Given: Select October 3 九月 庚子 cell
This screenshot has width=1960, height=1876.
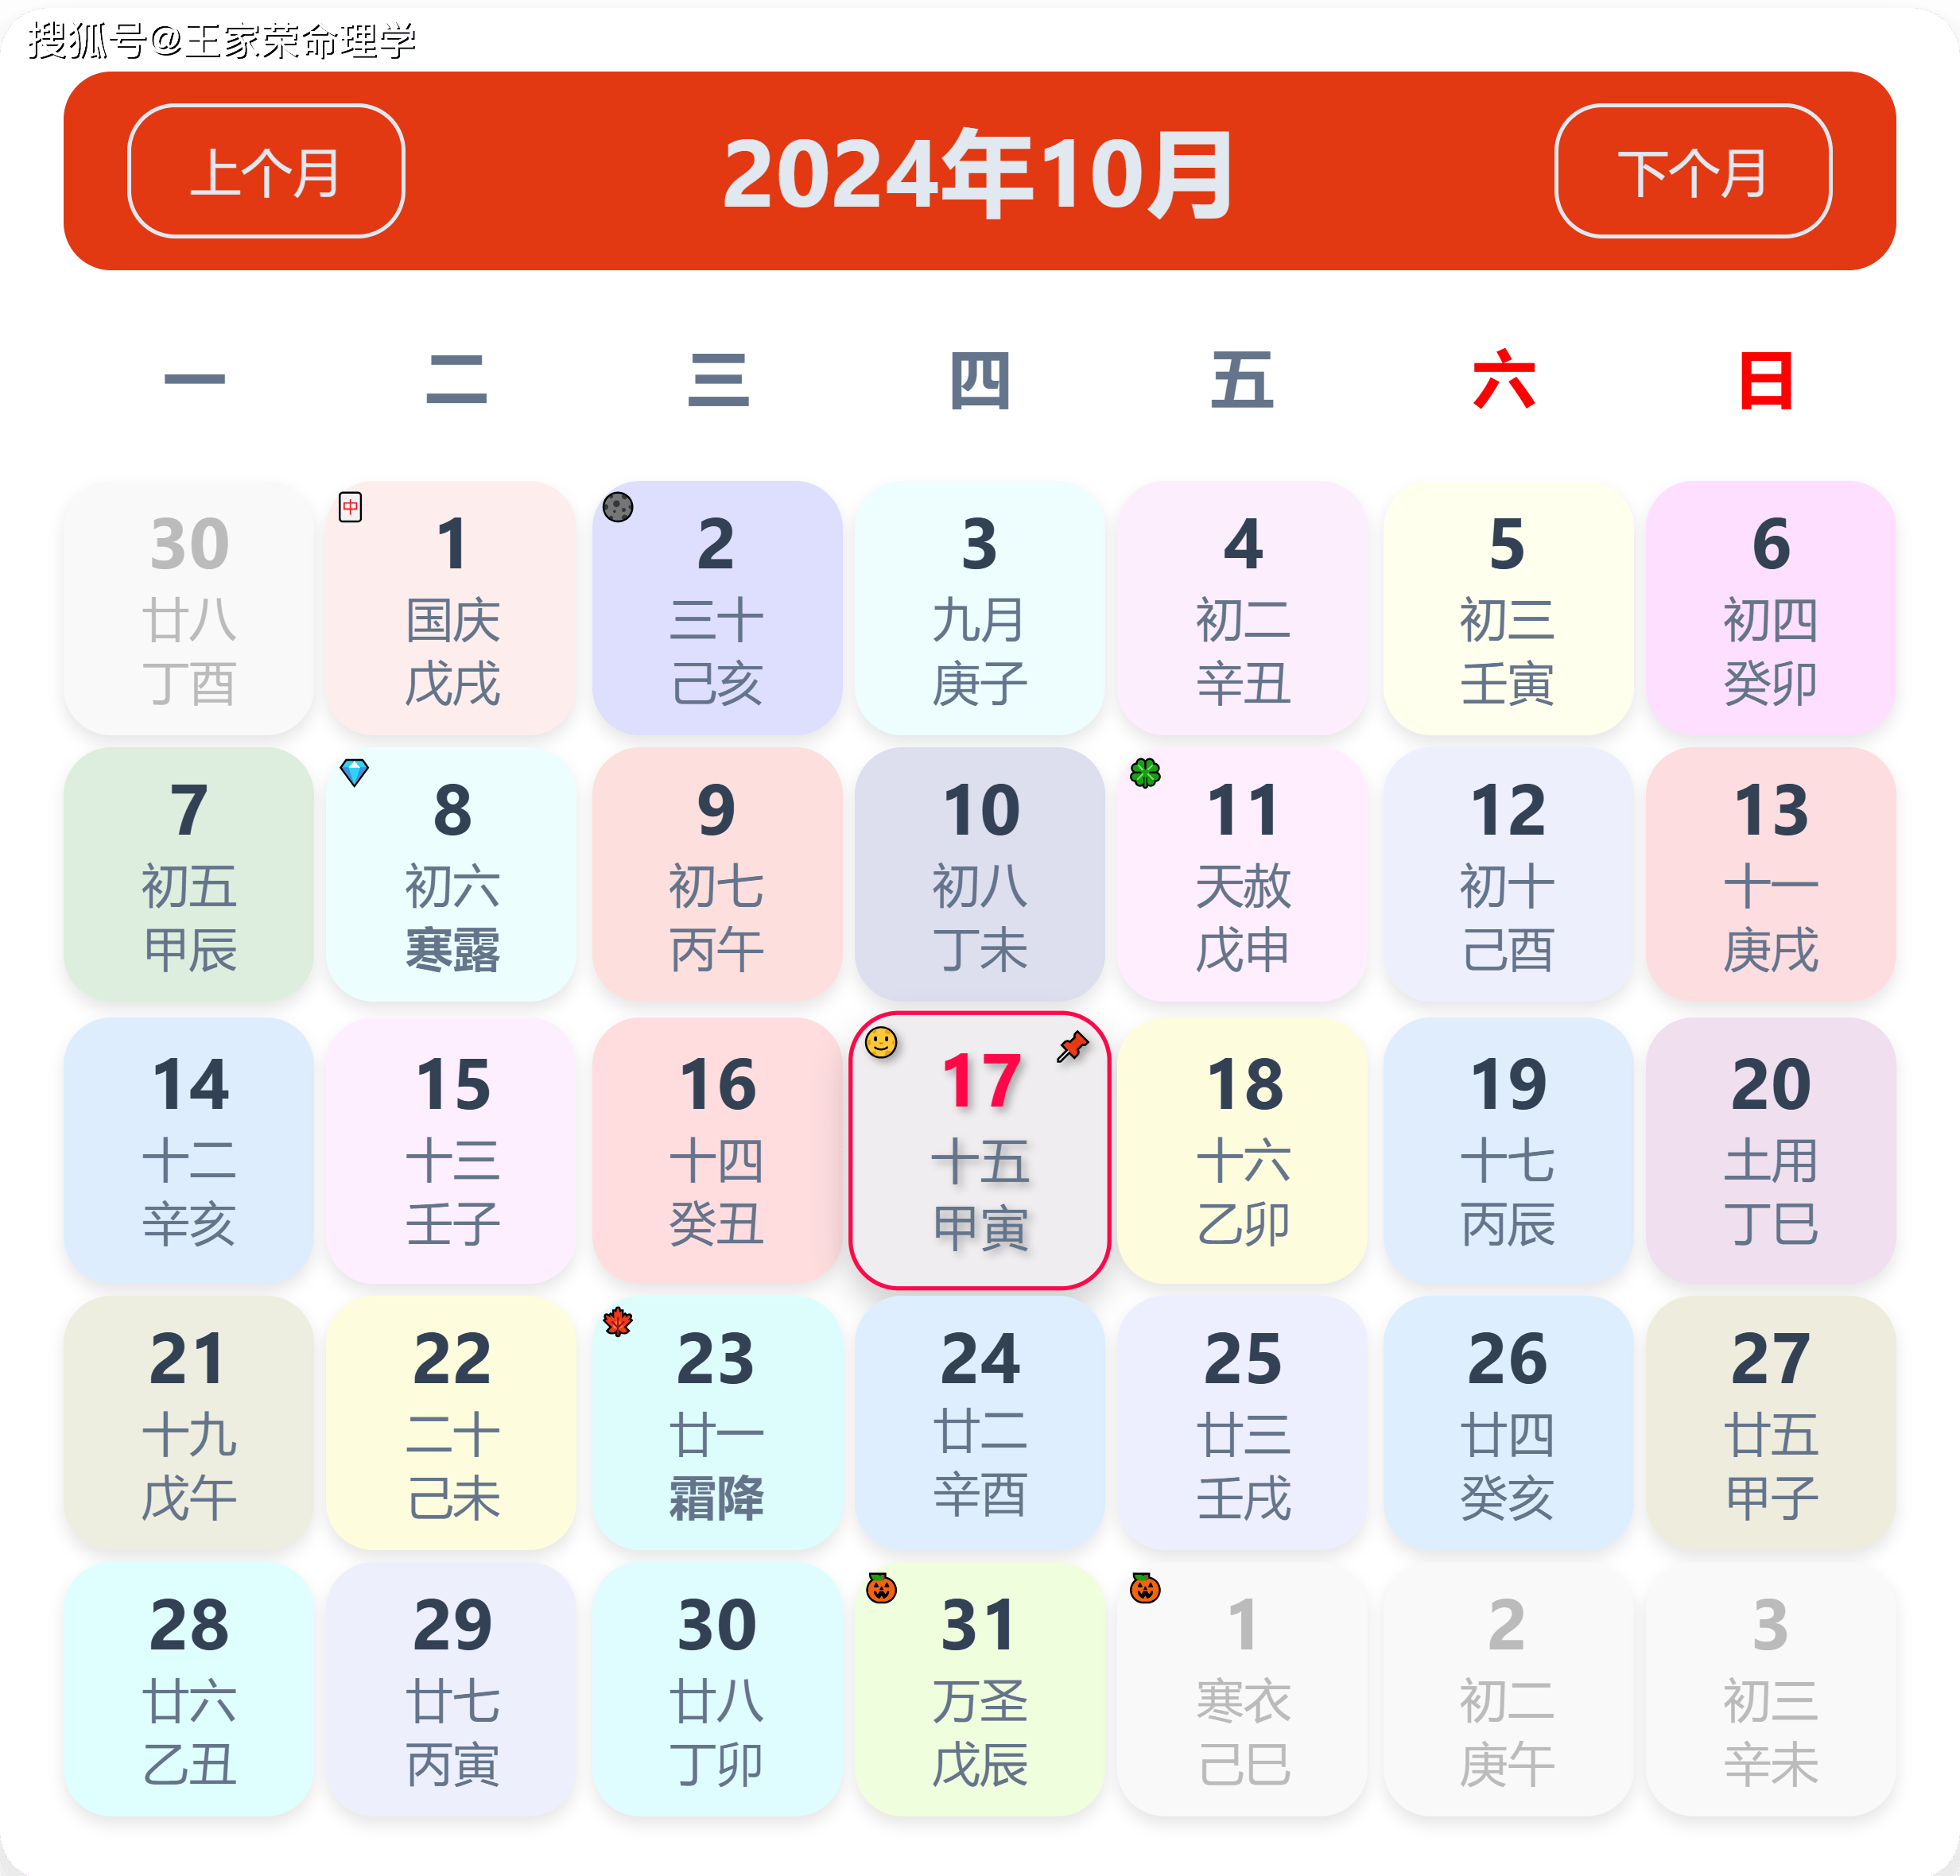Looking at the screenshot, I should pos(980,609).
